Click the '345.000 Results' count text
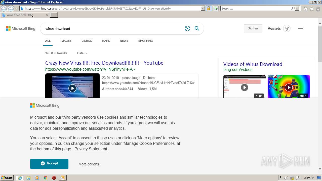 [x=56, y=53]
